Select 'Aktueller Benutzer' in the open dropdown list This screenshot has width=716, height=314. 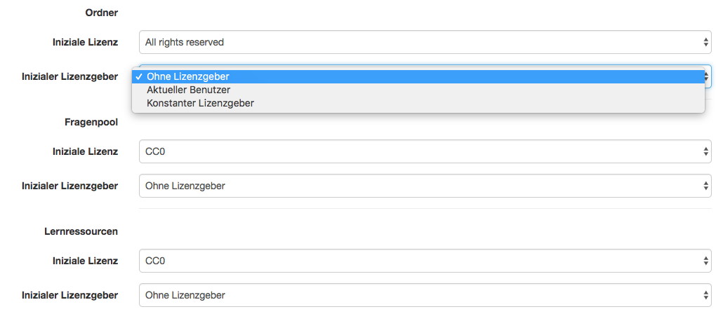click(x=189, y=90)
